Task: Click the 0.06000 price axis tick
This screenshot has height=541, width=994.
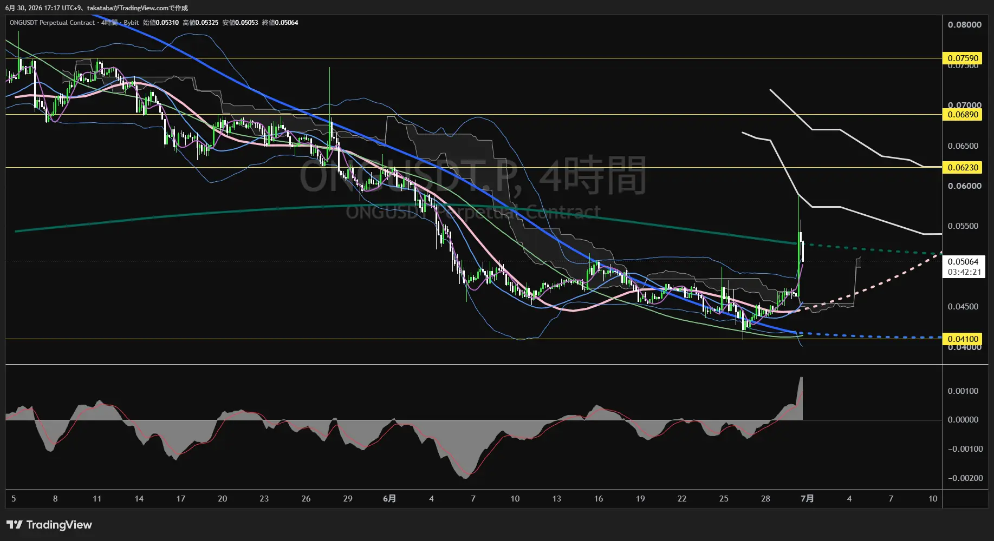Action: coord(964,186)
